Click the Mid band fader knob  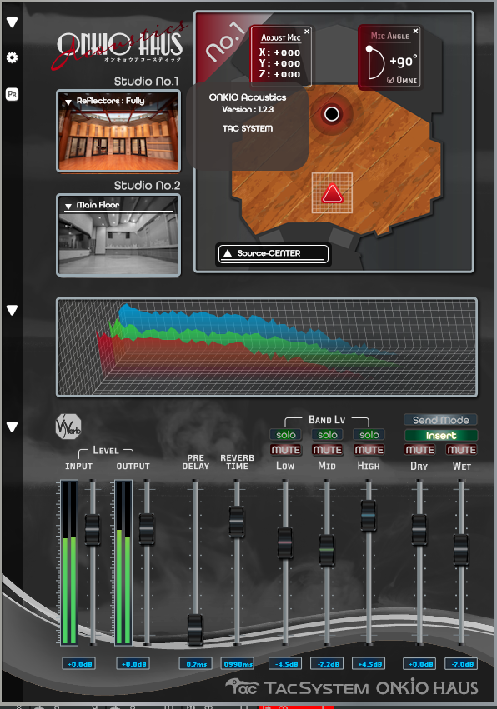click(x=326, y=550)
